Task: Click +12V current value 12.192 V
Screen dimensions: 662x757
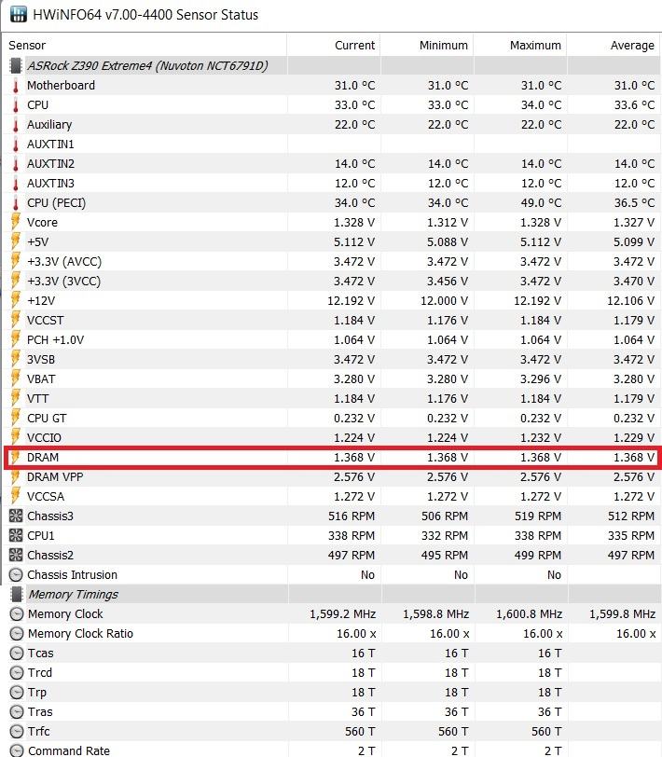Action: [x=351, y=301]
